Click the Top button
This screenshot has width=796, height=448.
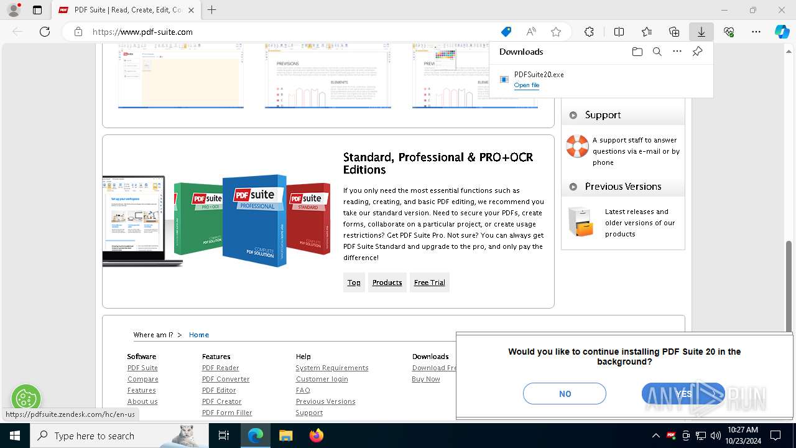coord(354,282)
